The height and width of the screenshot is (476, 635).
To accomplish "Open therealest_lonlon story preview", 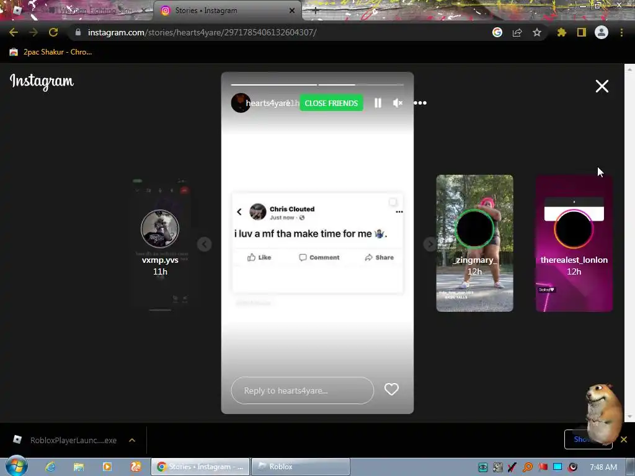I will (574, 243).
